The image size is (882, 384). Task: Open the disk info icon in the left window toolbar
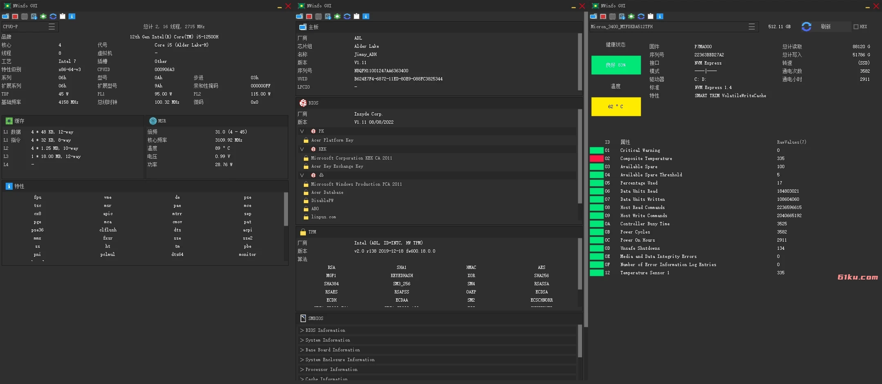click(34, 16)
